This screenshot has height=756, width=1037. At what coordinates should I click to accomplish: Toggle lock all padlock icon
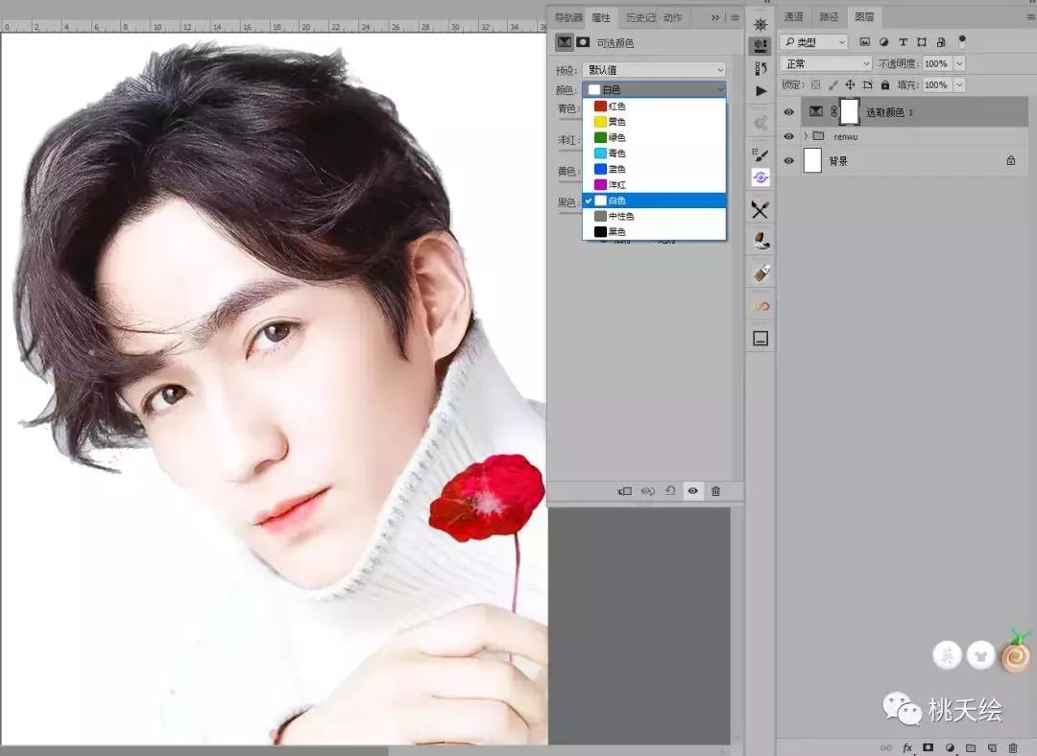[885, 84]
